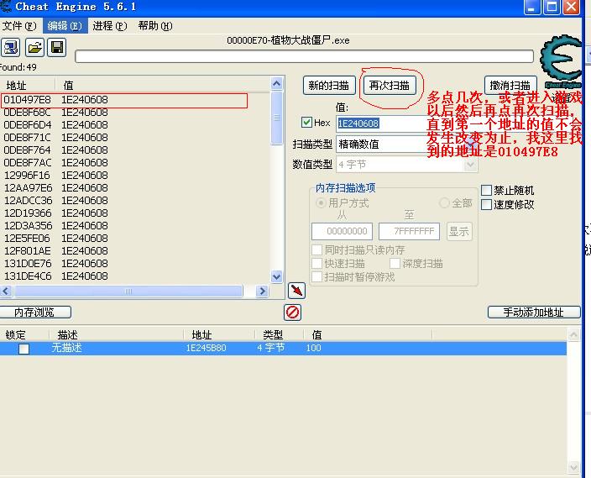Screen dimensions: 591x478
Task: Click value 100 in address table
Action: click(x=313, y=348)
